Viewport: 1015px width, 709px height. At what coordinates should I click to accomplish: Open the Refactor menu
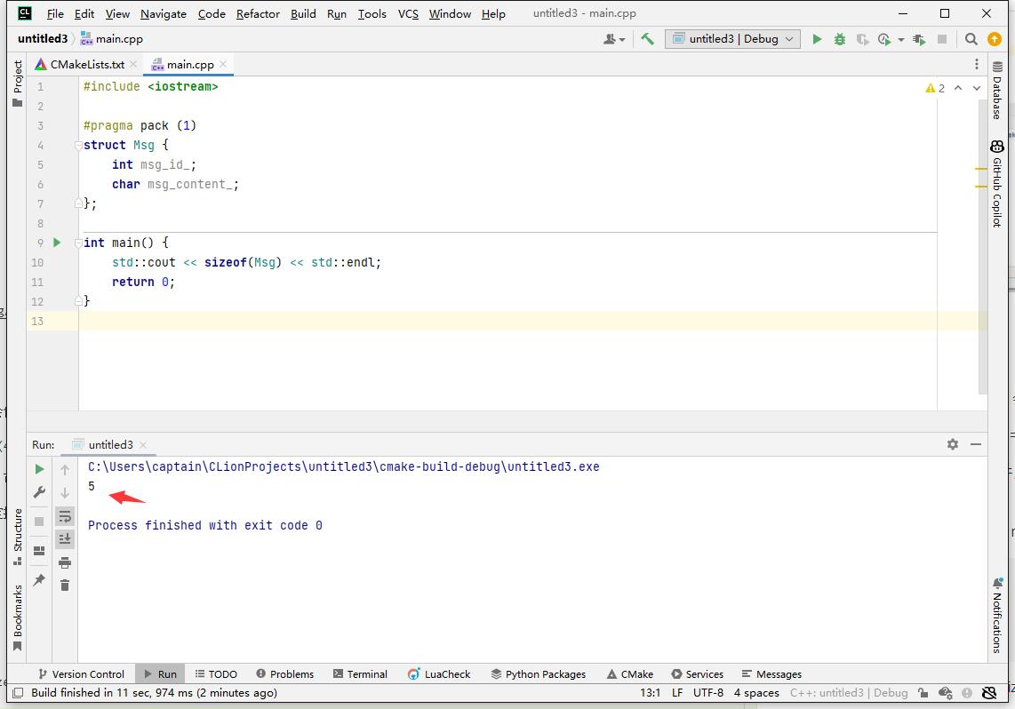click(x=258, y=13)
